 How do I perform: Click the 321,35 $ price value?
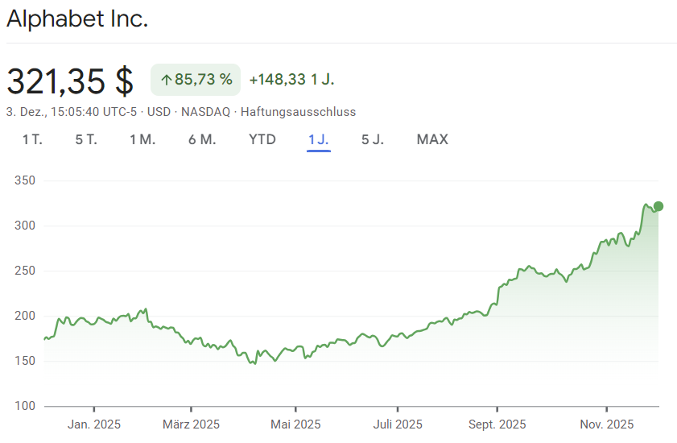70,81
